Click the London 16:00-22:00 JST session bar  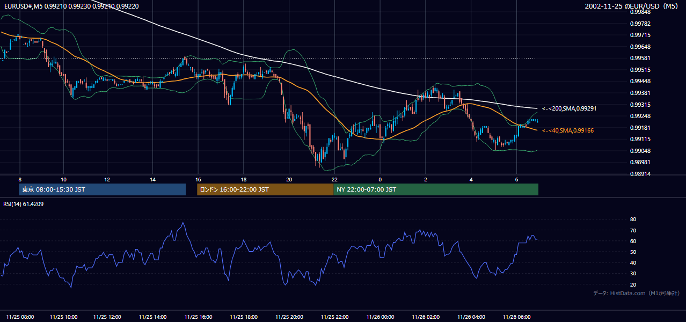pyautogui.click(x=265, y=189)
